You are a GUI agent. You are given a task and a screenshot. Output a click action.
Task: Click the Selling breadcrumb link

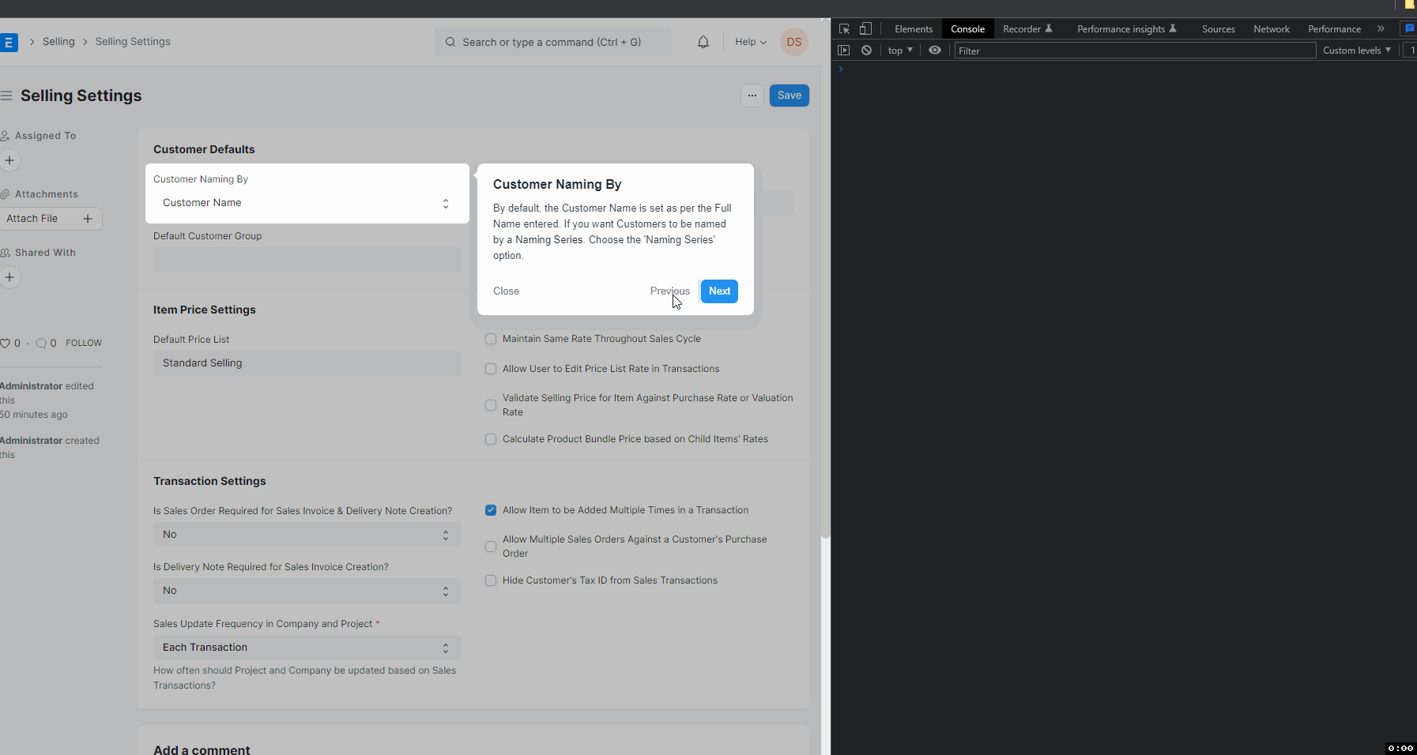coord(58,42)
